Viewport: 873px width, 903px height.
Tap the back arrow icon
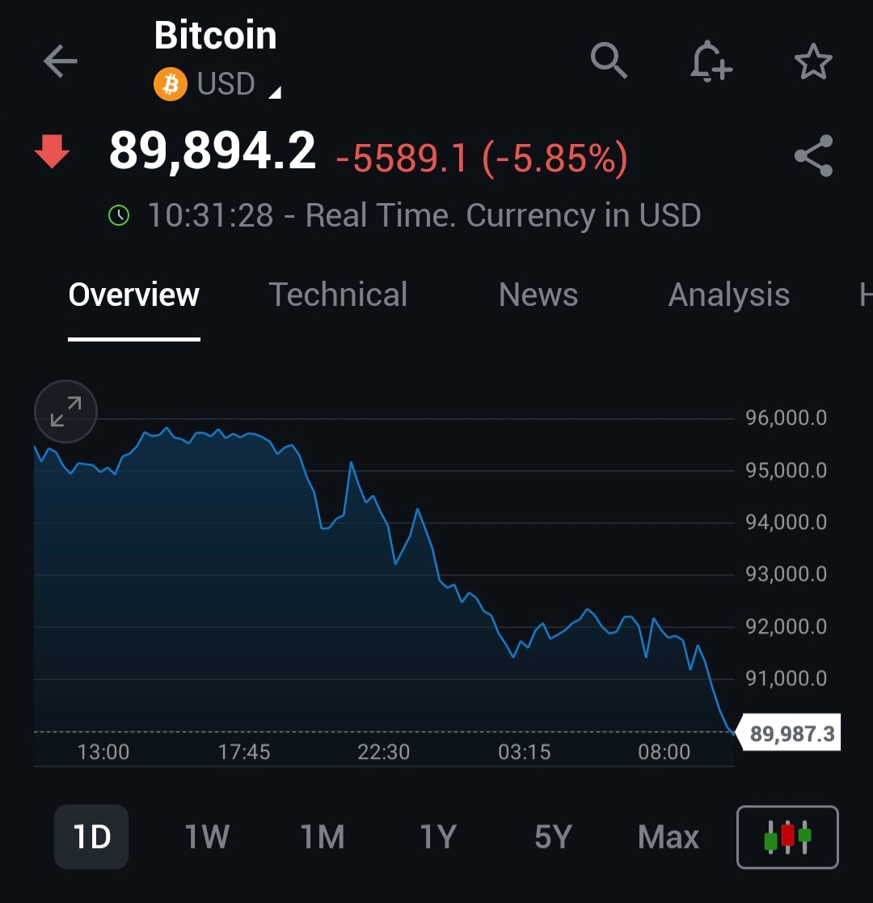[61, 61]
